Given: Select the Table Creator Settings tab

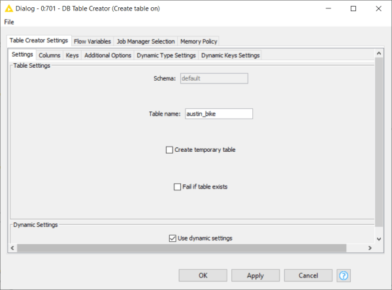Looking at the screenshot, I should 39,40.
